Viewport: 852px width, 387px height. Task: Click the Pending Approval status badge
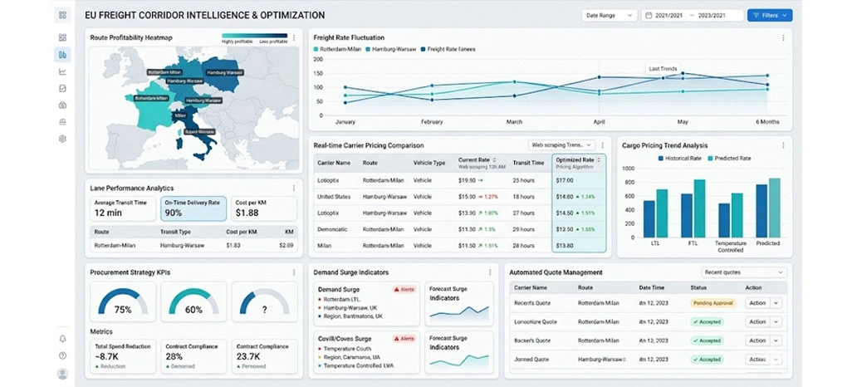coord(712,303)
